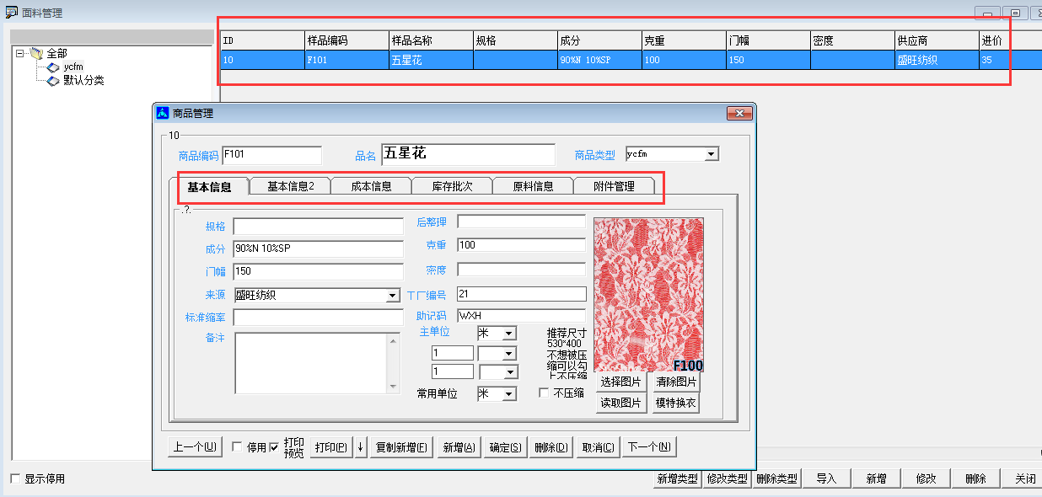Screen dimensions: 1042x497
Task: Click the 助记码 field showing WXH
Action: click(x=521, y=316)
